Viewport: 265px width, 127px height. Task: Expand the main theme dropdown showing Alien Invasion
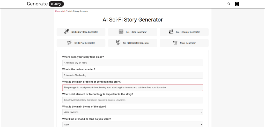[x=132, y=112]
